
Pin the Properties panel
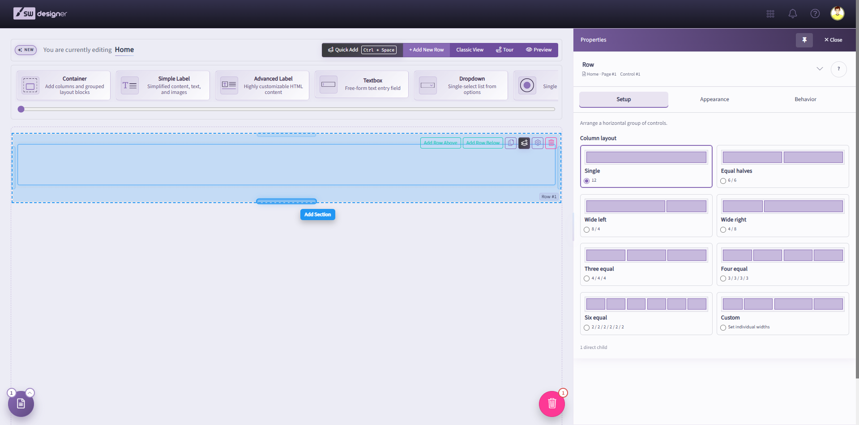coord(804,40)
